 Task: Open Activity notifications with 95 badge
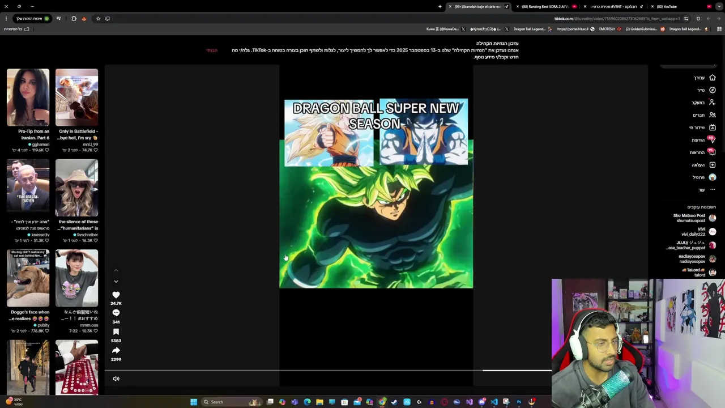(x=712, y=152)
